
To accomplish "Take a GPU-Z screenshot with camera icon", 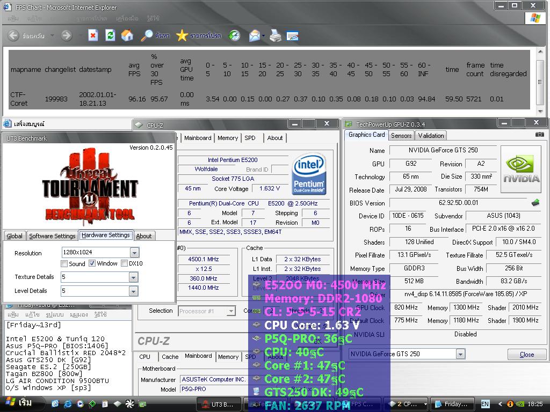I will click(x=539, y=135).
